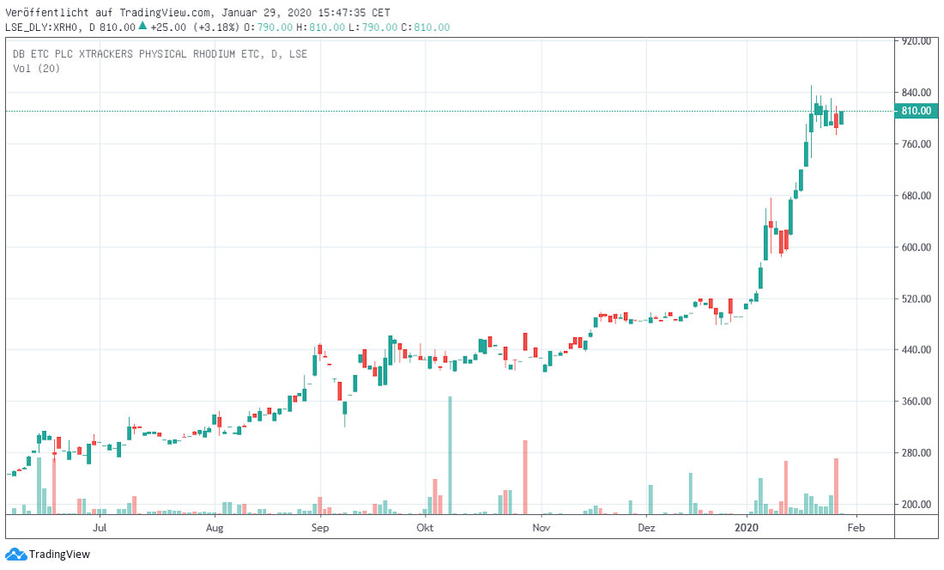The image size is (944, 570).
Task: Click the 280.00 price scale label
Action: tap(917, 452)
